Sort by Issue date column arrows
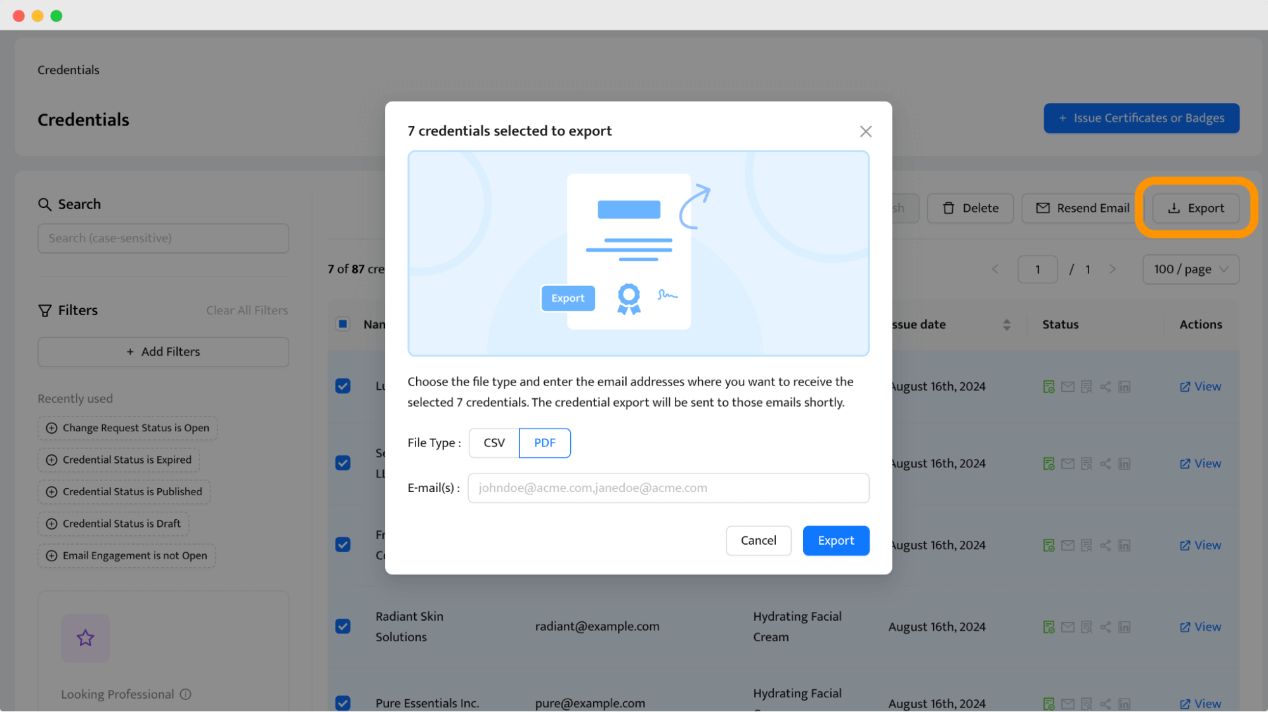The image size is (1268, 712). point(1006,325)
